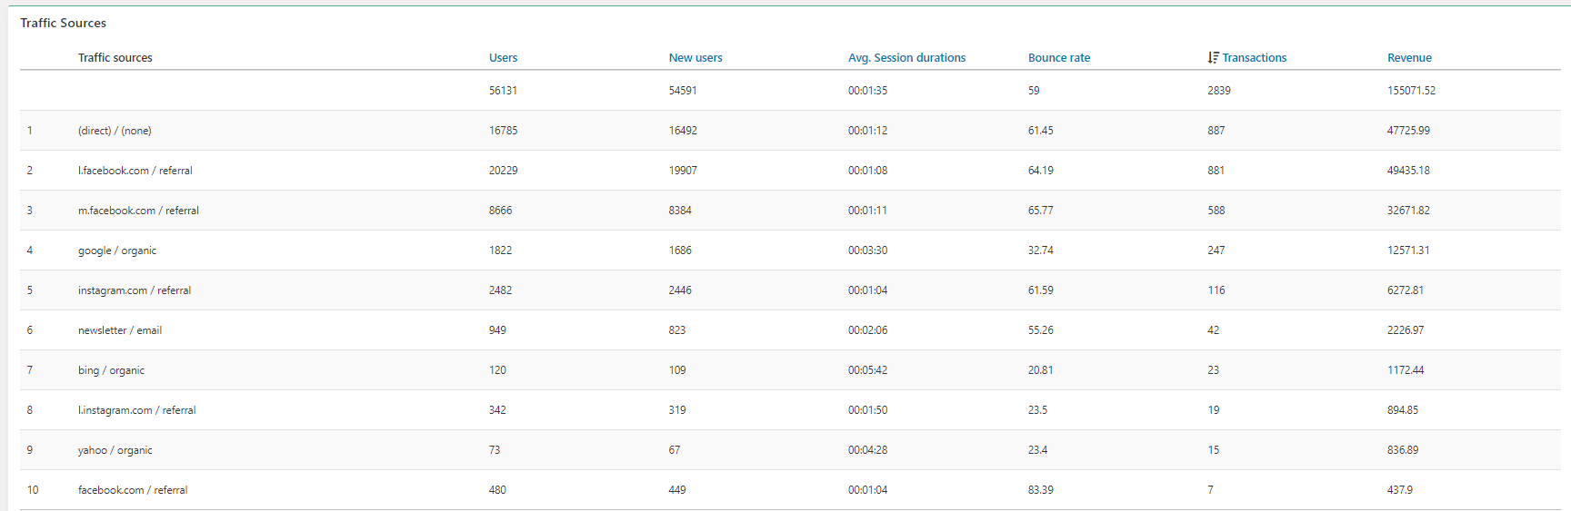The height and width of the screenshot is (511, 1571).
Task: Select the (direct) / (none) row
Action: point(115,131)
